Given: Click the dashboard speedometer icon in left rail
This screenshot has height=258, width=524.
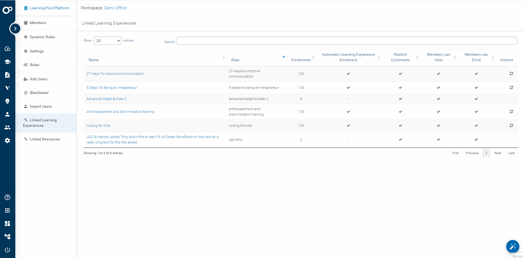Looking at the screenshot, I should [7, 49].
